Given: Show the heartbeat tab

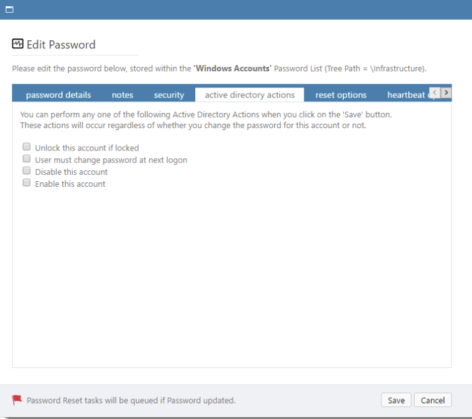Looking at the screenshot, I should pos(406,95).
